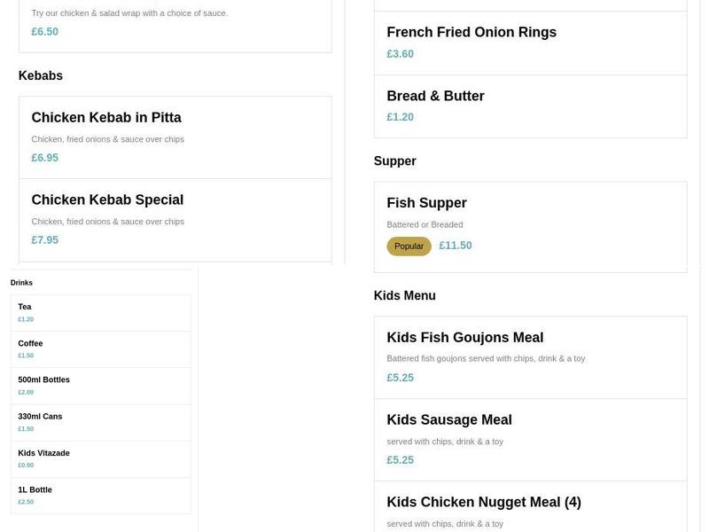Click the Supper section heading
Image resolution: width=709 pixels, height=532 pixels.
pyautogui.click(x=393, y=160)
